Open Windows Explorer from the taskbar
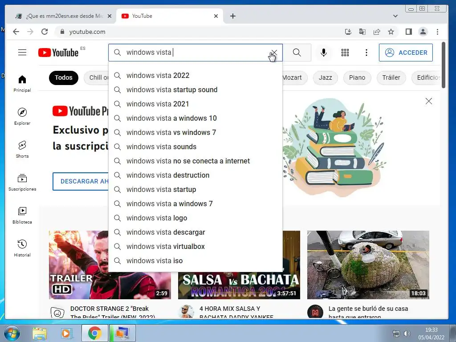Image resolution: width=456 pixels, height=342 pixels. (40, 333)
